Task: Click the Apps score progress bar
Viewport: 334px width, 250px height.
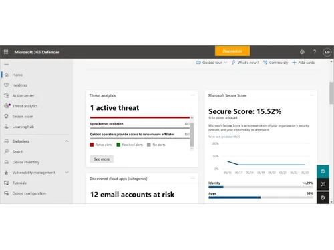Action: tap(261, 197)
